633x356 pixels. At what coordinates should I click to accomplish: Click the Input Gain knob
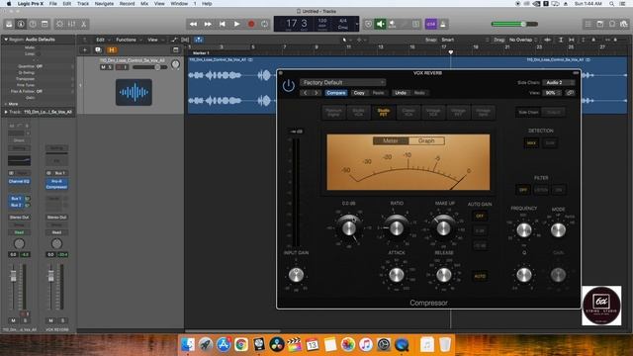point(296,275)
